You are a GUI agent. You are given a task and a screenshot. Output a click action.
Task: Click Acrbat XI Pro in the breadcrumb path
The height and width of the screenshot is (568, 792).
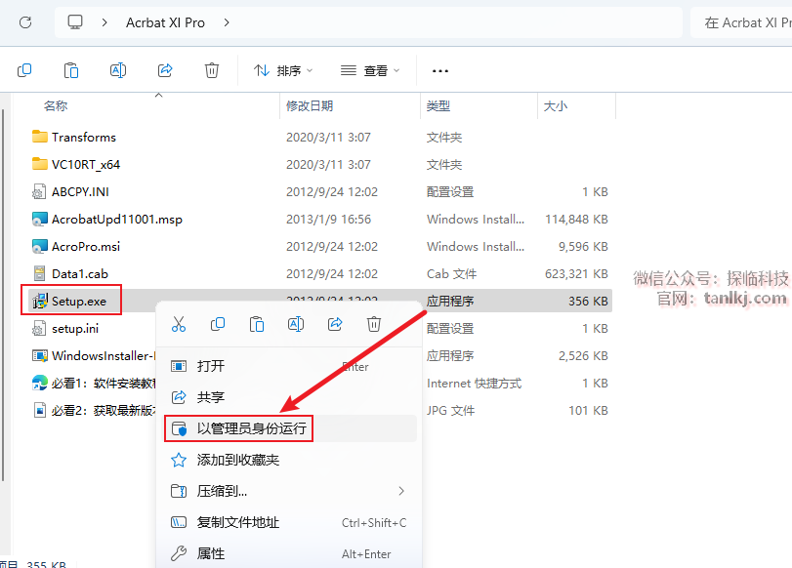[165, 22]
